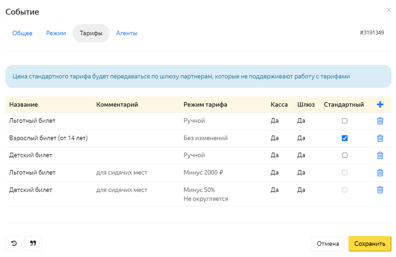Click the Отмена button
Image resolution: width=396 pixels, height=257 pixels.
328,244
